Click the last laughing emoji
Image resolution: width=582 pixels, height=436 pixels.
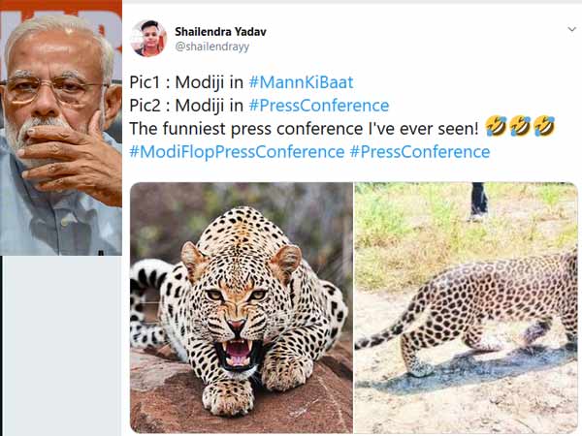(x=544, y=128)
